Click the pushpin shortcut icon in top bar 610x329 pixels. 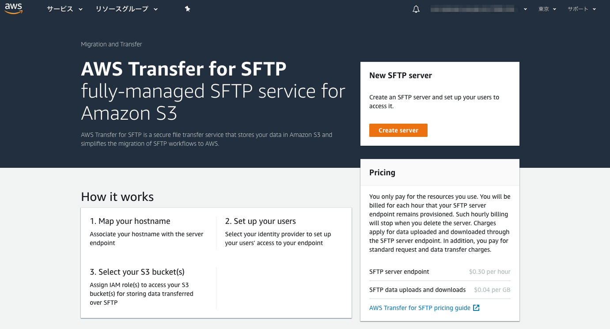tap(187, 8)
